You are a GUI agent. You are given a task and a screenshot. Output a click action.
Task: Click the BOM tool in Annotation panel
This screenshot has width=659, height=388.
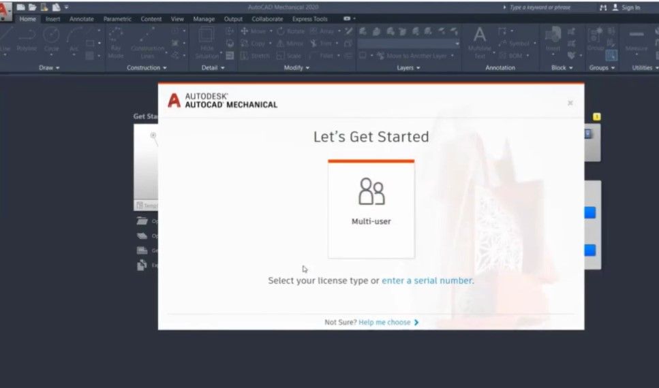point(511,55)
